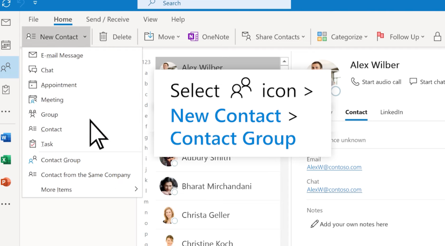445x246 pixels.
Task: Delete the selected contact
Action: pos(115,37)
